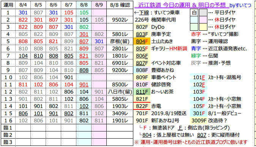256x147 pixels.
Task: Click the 1801レ confirmation cell
Action: tap(120, 56)
